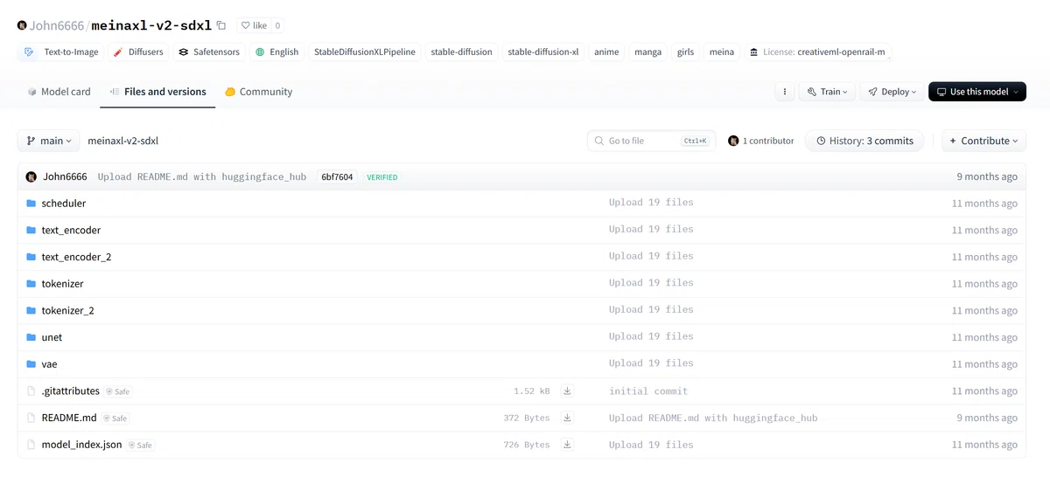The width and height of the screenshot is (1050, 477).
Task: Open the Train dropdown
Action: 827,92
